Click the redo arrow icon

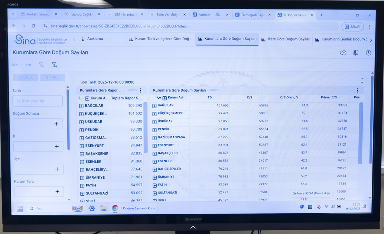coord(28,65)
